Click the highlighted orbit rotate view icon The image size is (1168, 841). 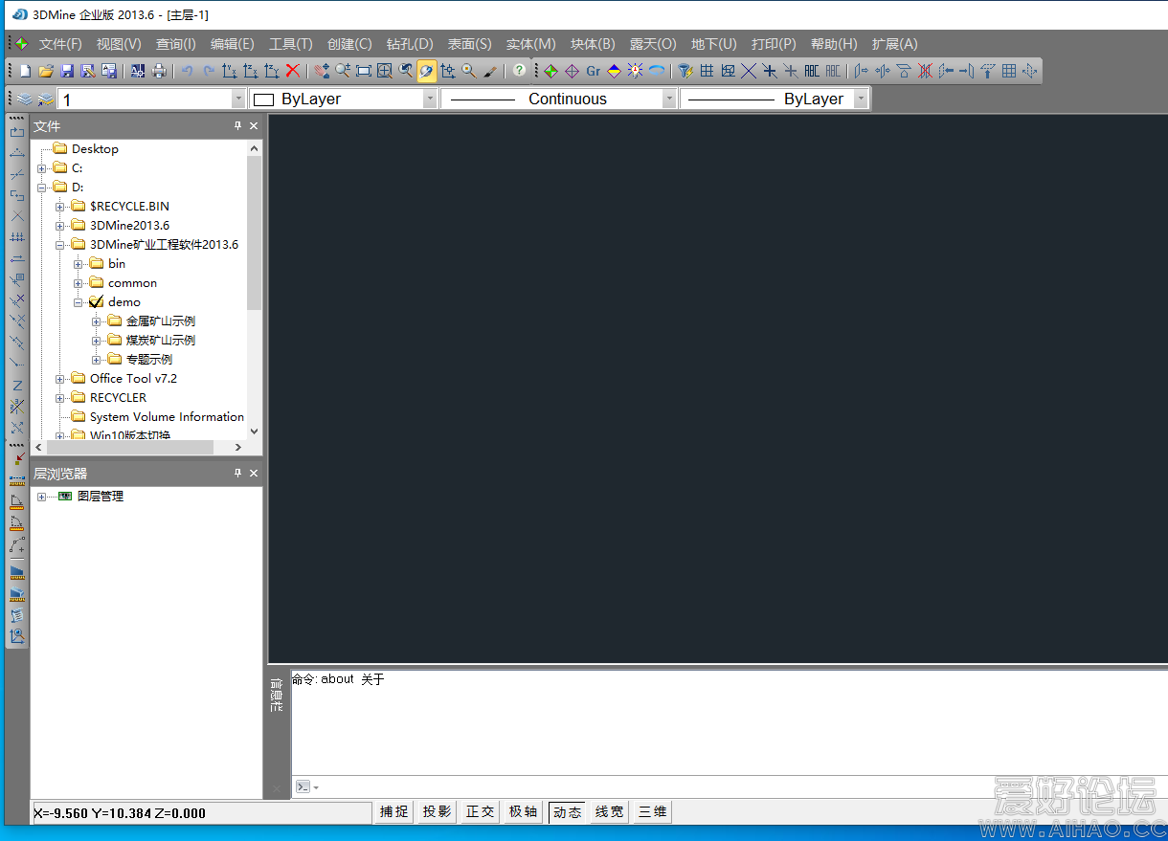pyautogui.click(x=427, y=71)
